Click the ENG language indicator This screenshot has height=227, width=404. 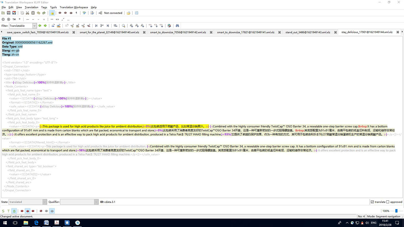click(374, 223)
